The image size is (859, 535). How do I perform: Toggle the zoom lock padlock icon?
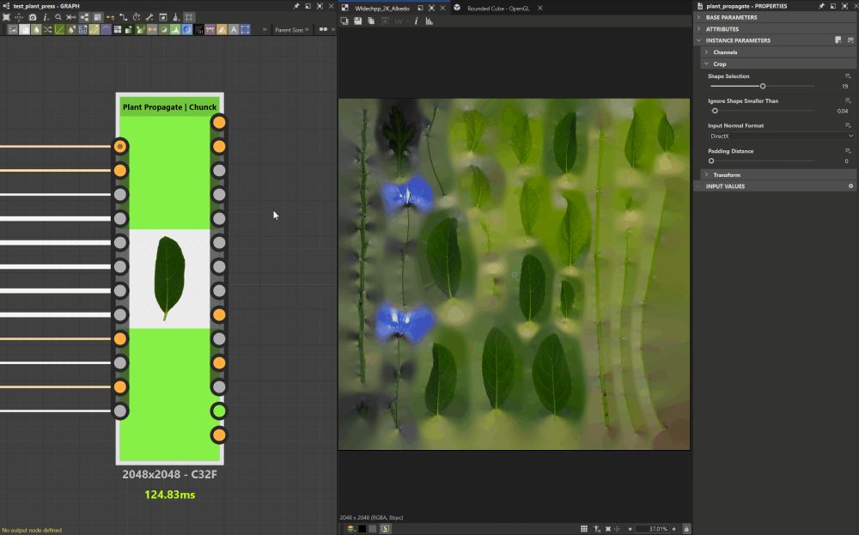[686, 529]
